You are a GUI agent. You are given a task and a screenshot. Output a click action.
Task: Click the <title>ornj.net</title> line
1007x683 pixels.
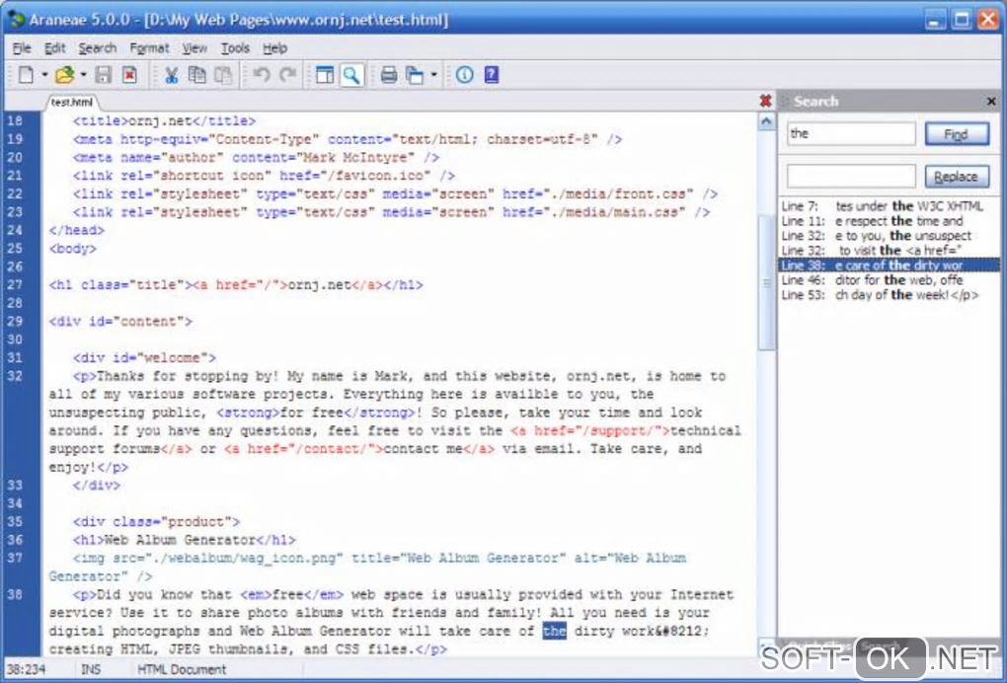[x=165, y=120]
